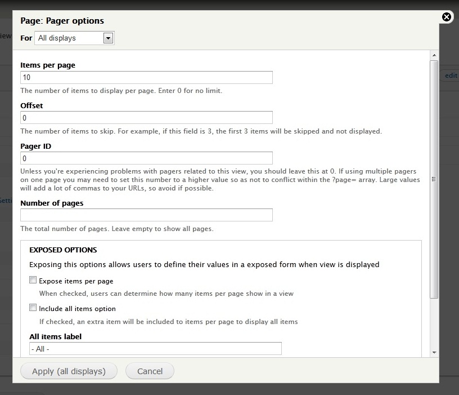Click the Offset input field
The image size is (459, 395).
tap(146, 118)
